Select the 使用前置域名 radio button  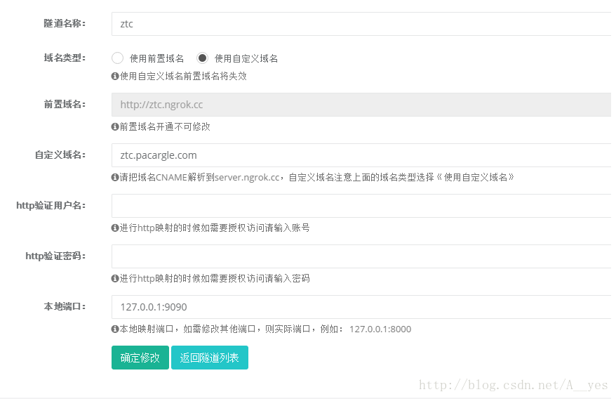click(x=117, y=58)
